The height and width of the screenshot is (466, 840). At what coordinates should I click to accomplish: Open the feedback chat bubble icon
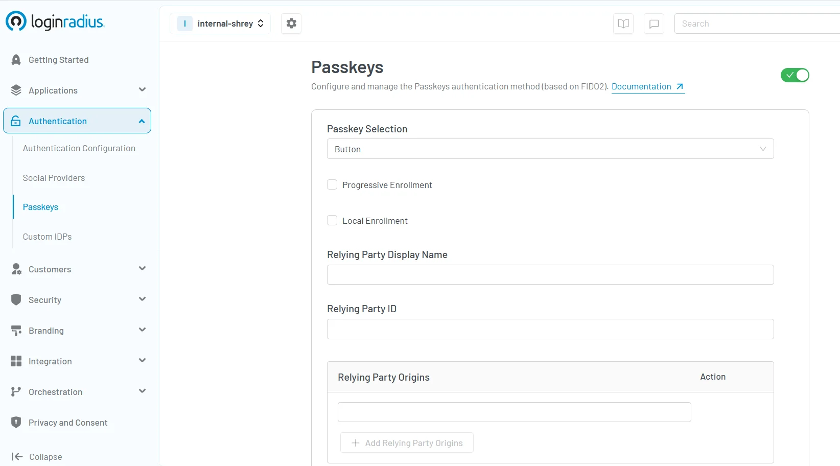coord(654,24)
